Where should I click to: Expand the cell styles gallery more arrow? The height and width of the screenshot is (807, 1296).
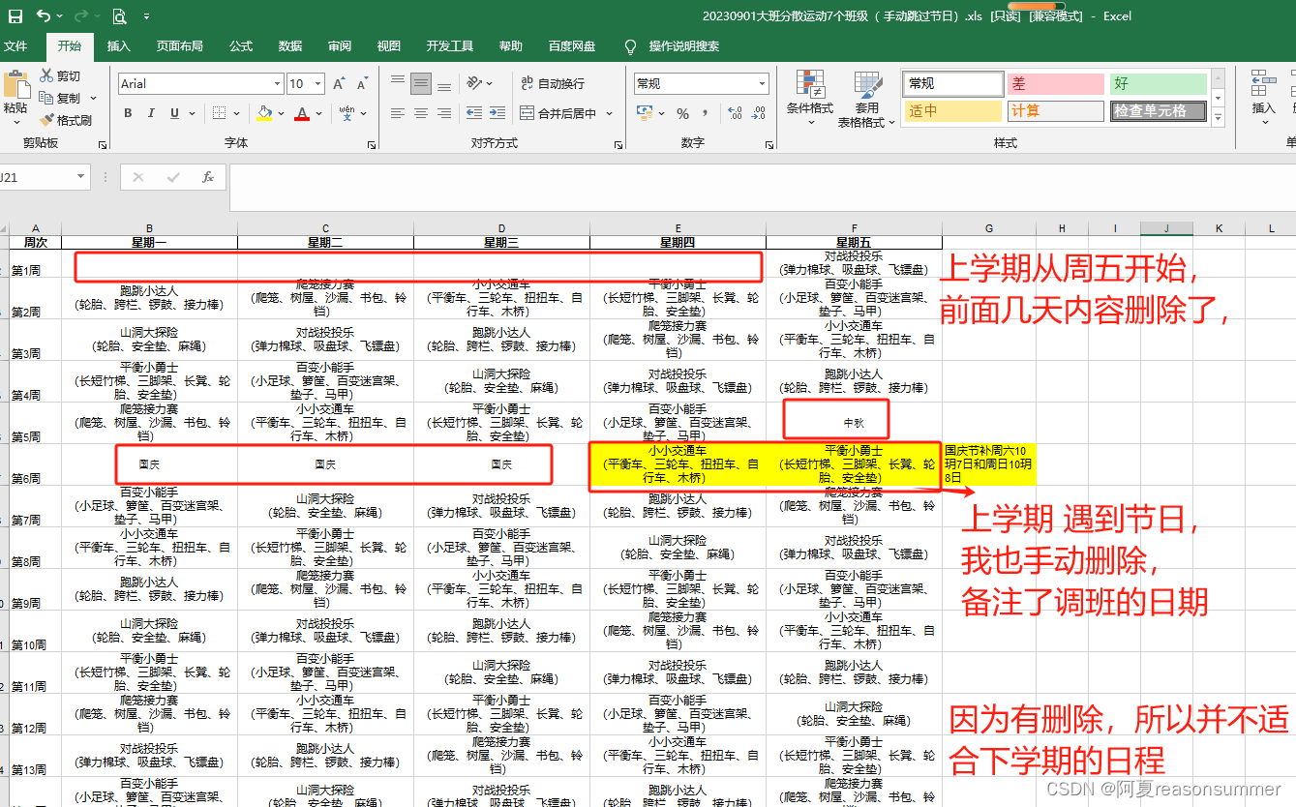point(1219,117)
